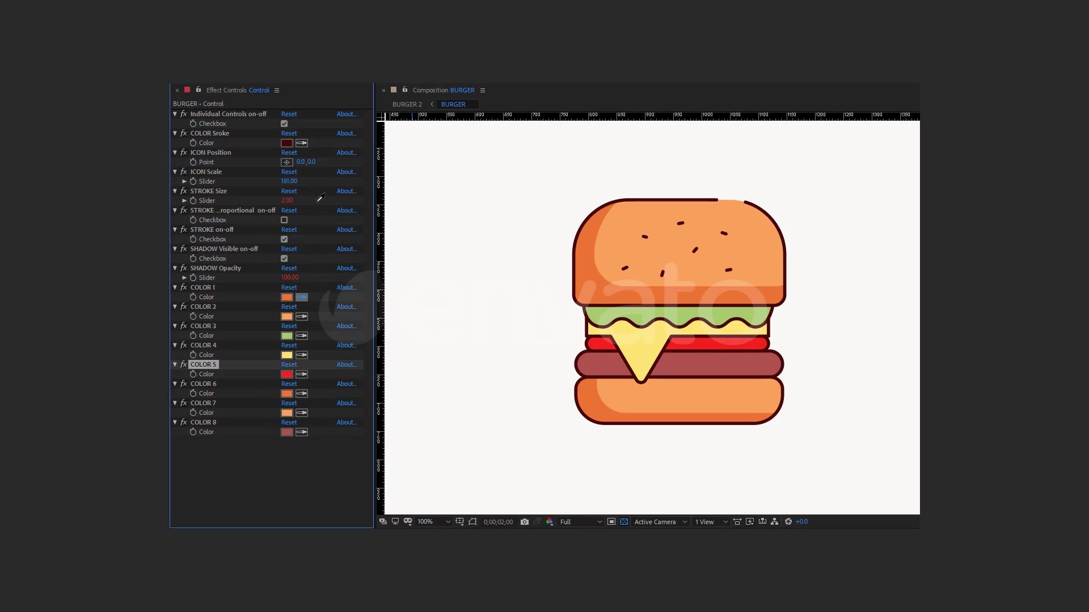This screenshot has width=1089, height=612.
Task: Click the fx icon for SHADOW Opacity
Action: [x=184, y=267]
